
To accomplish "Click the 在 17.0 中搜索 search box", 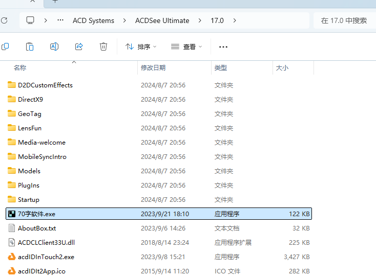I will coord(345,20).
